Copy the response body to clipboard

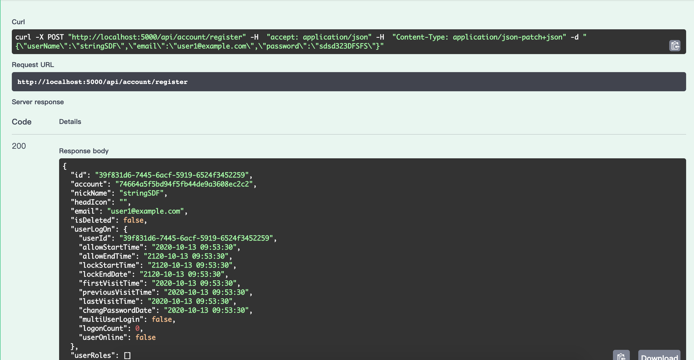tap(621, 356)
